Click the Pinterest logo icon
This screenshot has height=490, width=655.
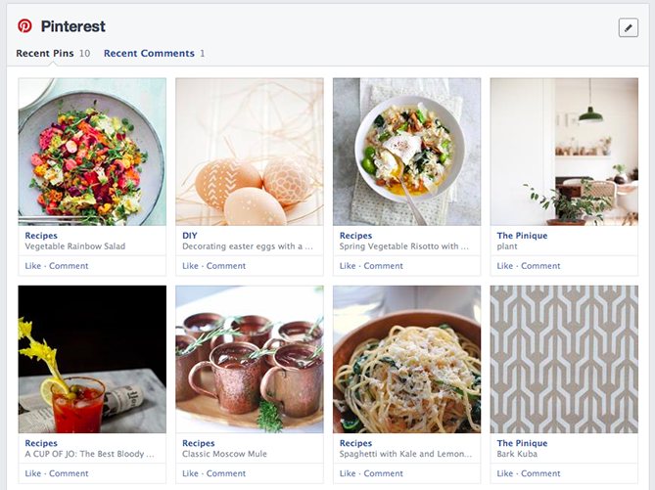(24, 26)
